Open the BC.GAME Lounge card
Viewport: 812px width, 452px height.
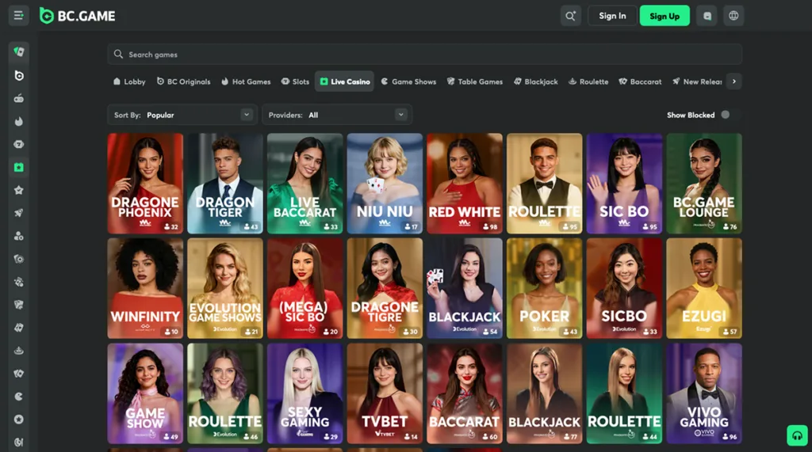click(x=704, y=184)
